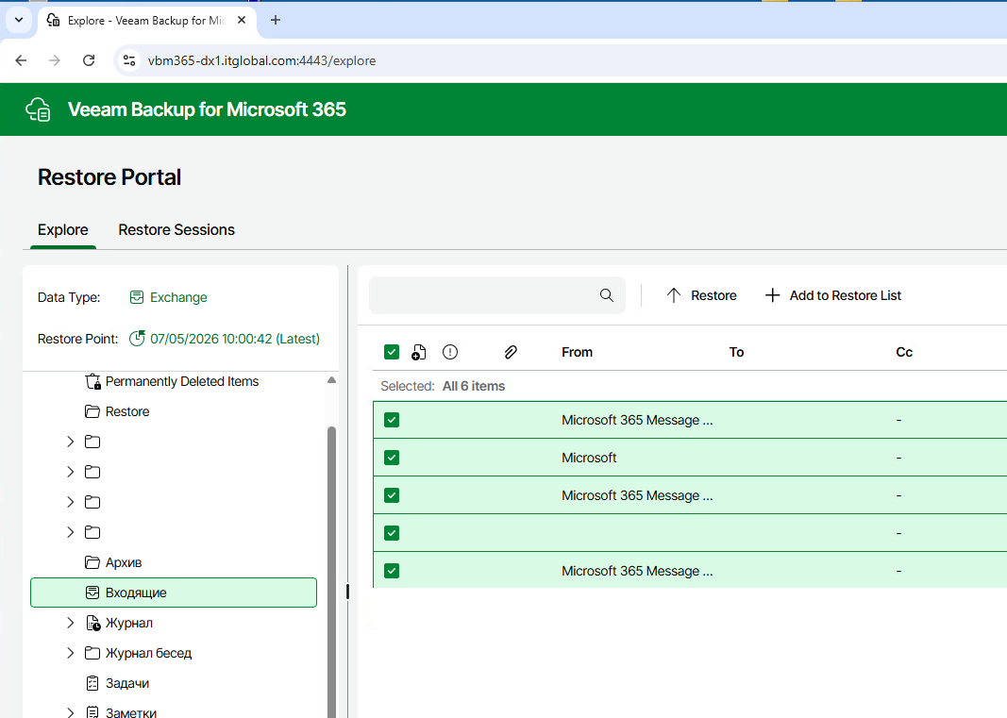This screenshot has width=1007, height=718.
Task: Expand the first unnamed folder below Restore
Action: pos(71,442)
